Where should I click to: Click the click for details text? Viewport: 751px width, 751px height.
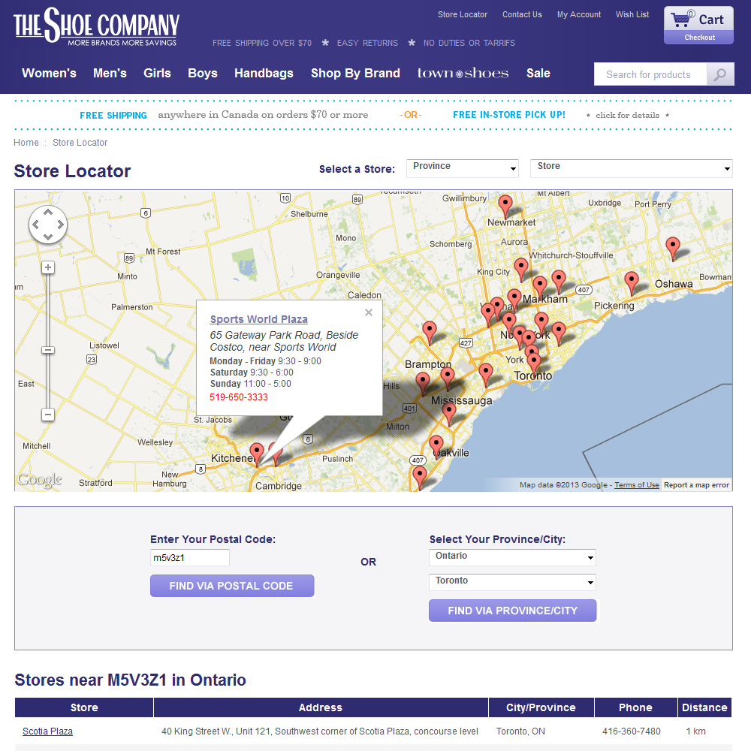[627, 115]
